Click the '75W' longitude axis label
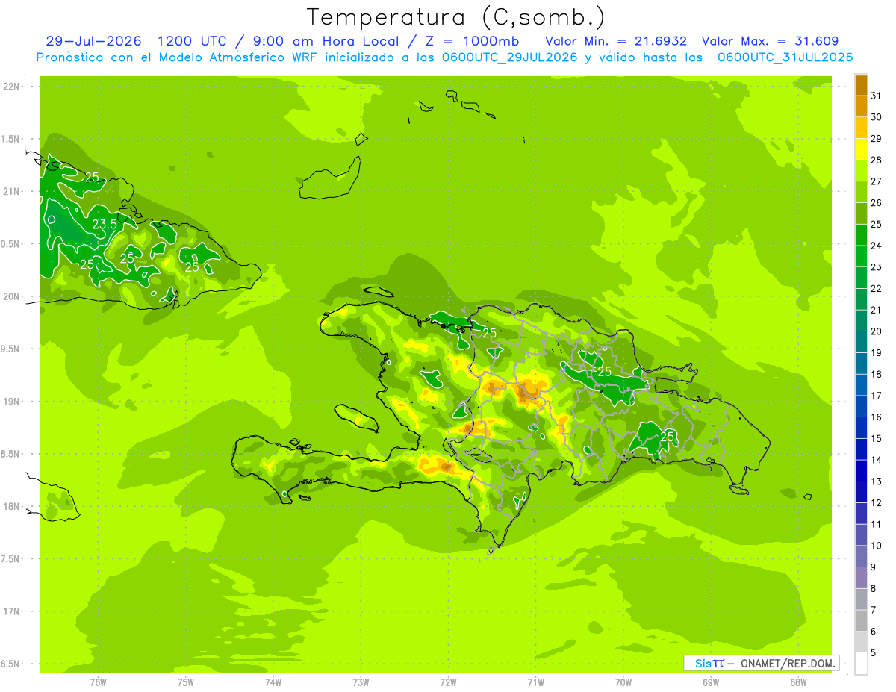Image resolution: width=896 pixels, height=692 pixels. point(185,682)
